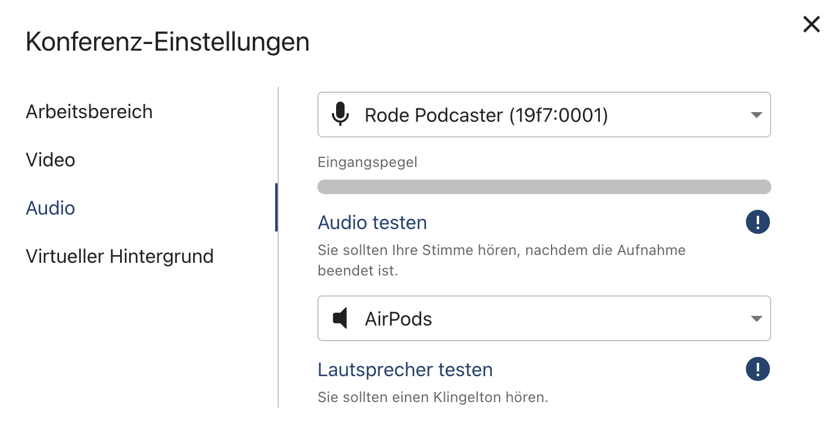Select the Audio settings tab
The height and width of the screenshot is (428, 840).
tap(51, 208)
